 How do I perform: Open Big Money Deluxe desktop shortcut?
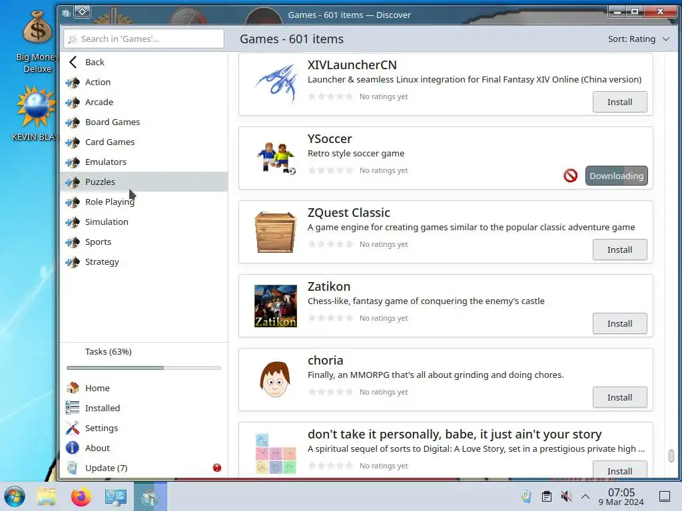coord(37,42)
